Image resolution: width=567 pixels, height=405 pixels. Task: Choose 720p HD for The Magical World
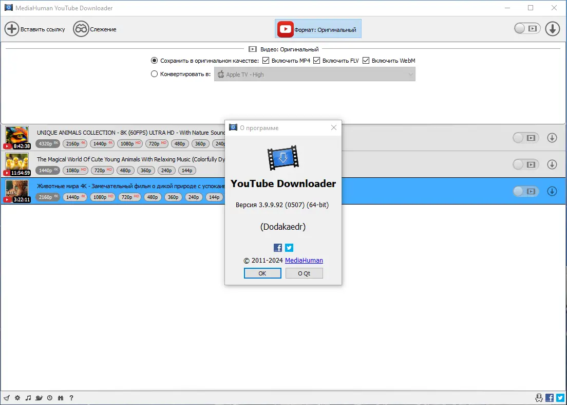tap(102, 171)
